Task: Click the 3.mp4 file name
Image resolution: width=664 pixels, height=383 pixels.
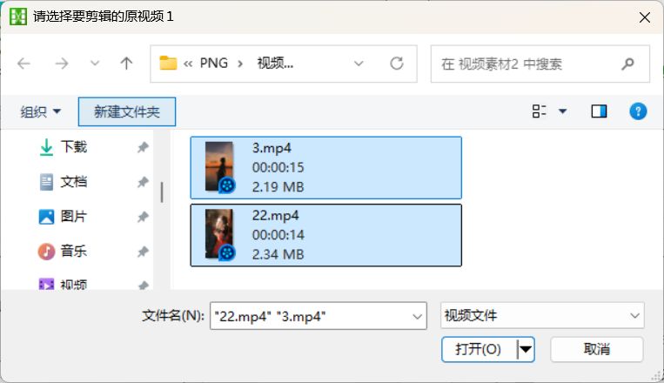Action: pyautogui.click(x=272, y=148)
